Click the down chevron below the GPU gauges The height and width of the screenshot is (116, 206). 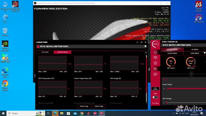[x=191, y=75]
